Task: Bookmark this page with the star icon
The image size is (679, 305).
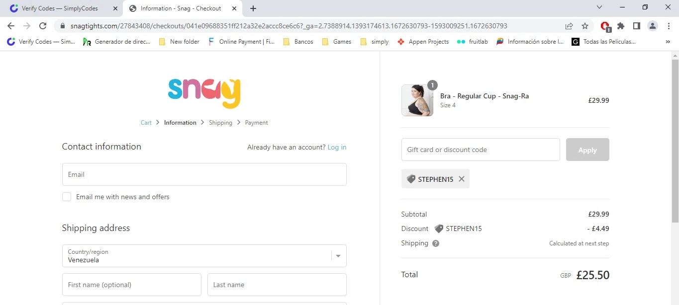Action: pos(585,26)
